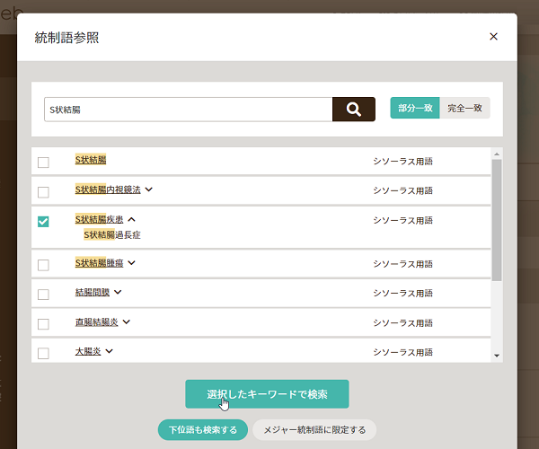Viewport: 539px width, 449px height.
Task: Toggle 下位語も検索する option
Action: pos(203,430)
